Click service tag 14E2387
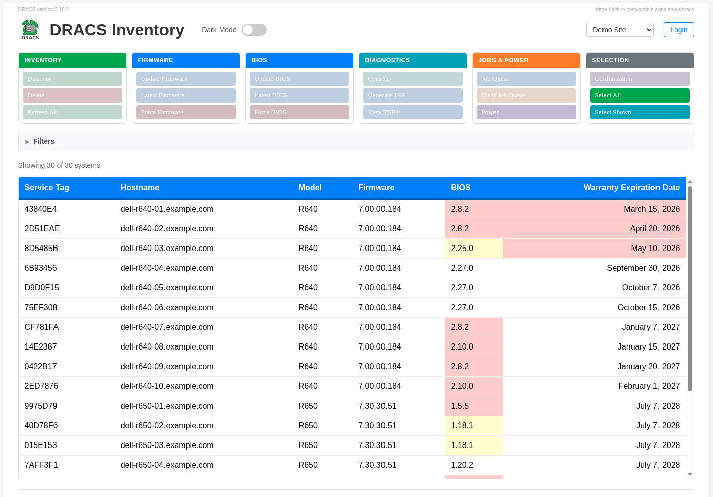 (41, 347)
